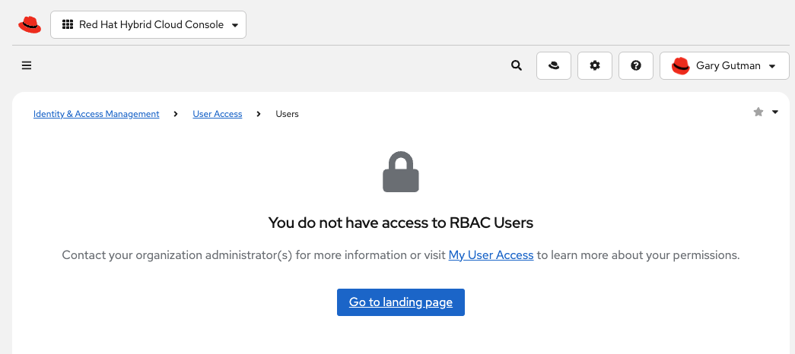Click the grid icon in the console switcher
The width and height of the screenshot is (795, 354).
(68, 24)
